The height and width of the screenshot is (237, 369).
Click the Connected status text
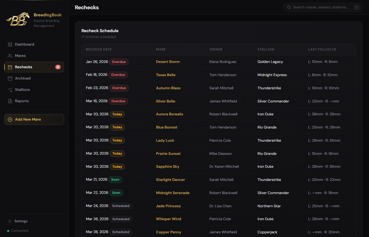coord(20,231)
